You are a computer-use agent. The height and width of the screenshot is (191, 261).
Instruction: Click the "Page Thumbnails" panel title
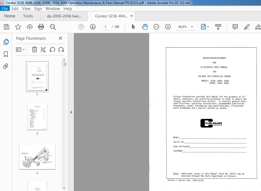click(x=31, y=38)
